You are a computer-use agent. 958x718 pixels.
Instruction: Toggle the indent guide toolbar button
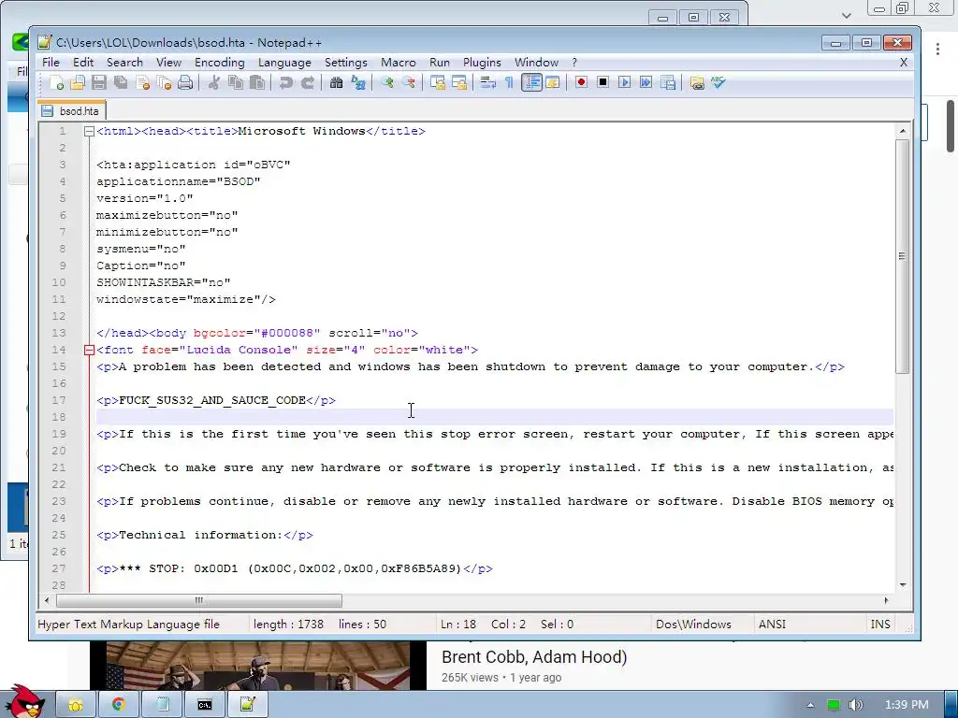tap(531, 82)
